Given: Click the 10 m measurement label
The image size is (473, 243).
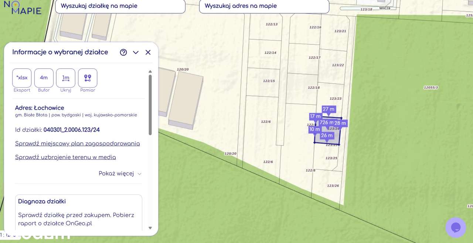Looking at the screenshot, I should click(314, 129).
